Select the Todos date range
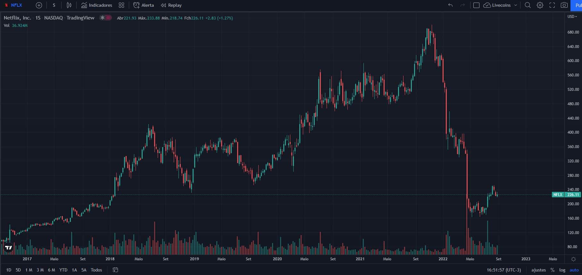The height and width of the screenshot is (275, 582). pos(96,270)
